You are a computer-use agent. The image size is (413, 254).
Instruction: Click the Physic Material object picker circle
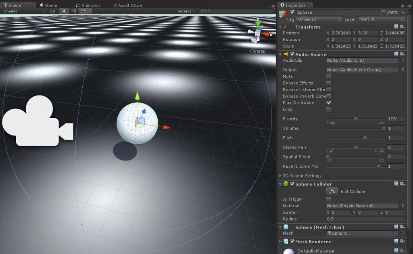(403, 206)
